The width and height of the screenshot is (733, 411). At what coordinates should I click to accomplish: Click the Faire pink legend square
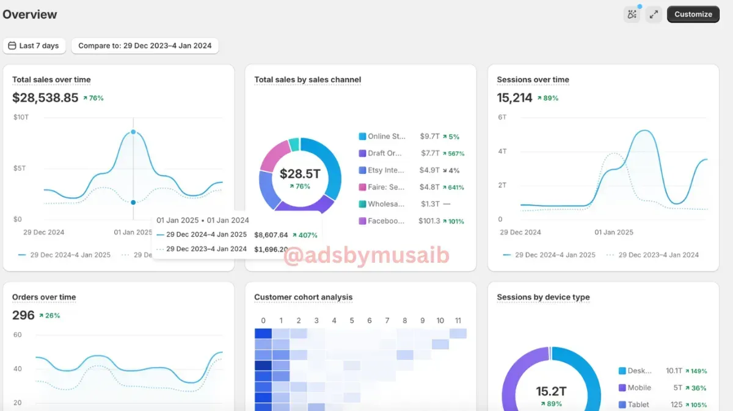pos(362,187)
